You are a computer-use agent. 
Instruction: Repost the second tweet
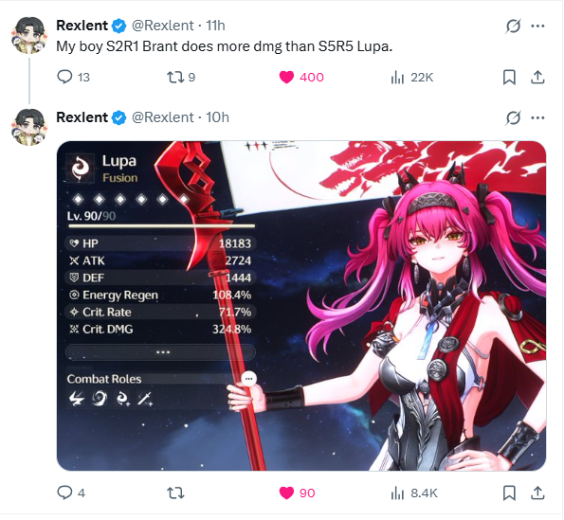176,493
